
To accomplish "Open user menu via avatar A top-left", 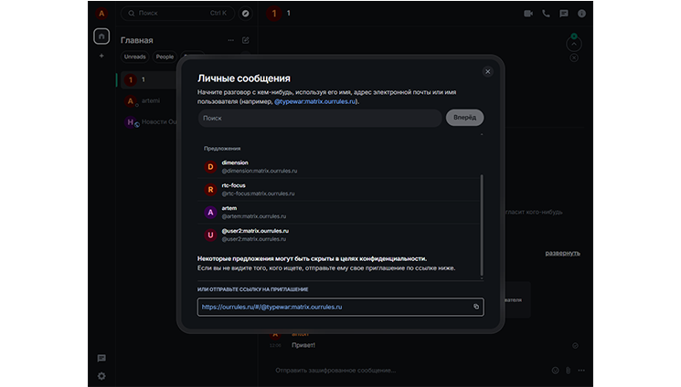I will [101, 14].
